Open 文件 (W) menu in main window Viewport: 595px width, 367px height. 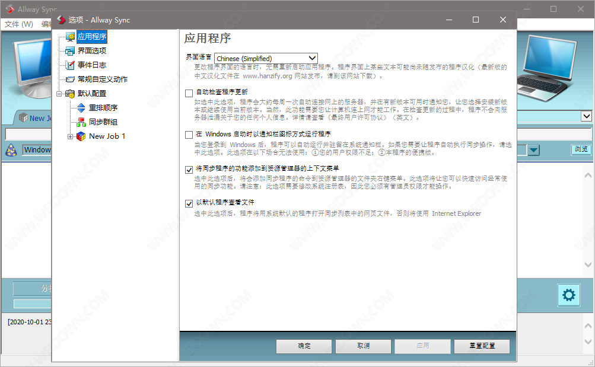click(x=18, y=24)
